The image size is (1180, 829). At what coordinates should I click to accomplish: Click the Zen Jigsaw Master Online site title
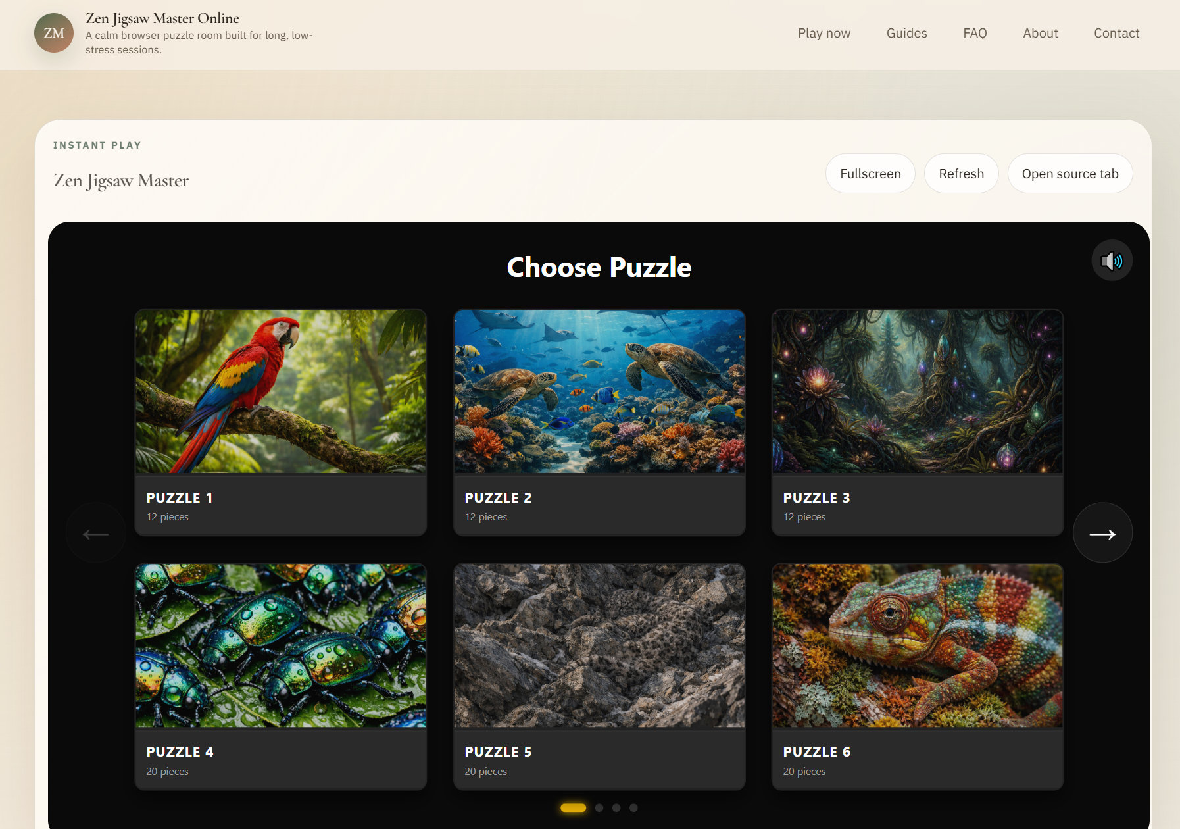(x=162, y=18)
